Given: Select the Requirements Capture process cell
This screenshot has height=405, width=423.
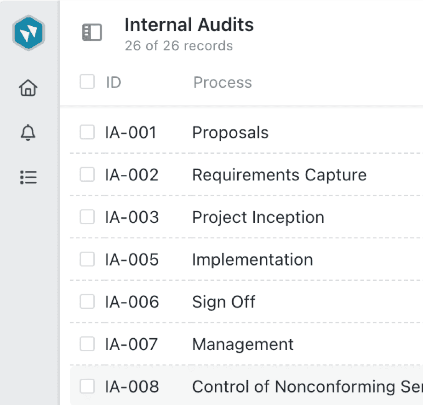Looking at the screenshot, I should pyautogui.click(x=280, y=175).
